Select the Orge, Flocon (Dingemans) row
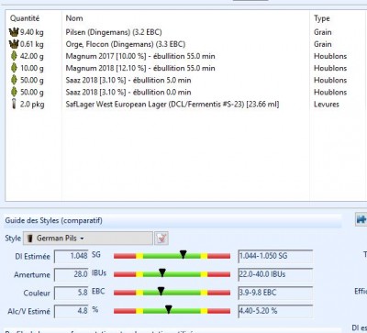This screenshot has height=333, width=367. coord(186,44)
